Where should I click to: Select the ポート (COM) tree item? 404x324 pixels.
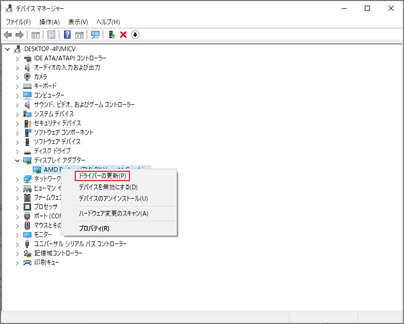click(47, 216)
